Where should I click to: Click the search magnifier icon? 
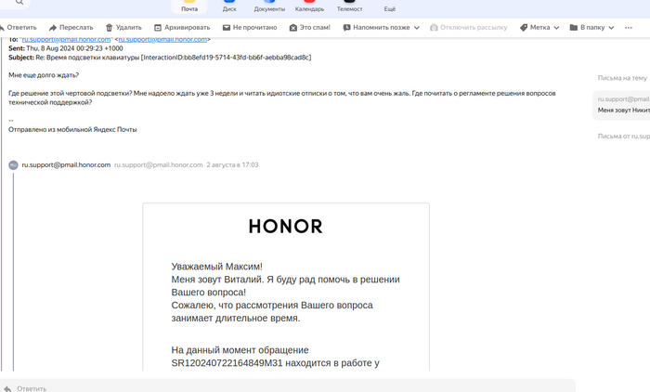(x=19, y=3)
